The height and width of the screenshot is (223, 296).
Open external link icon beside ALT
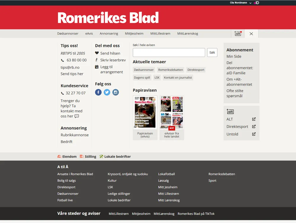[254, 119]
